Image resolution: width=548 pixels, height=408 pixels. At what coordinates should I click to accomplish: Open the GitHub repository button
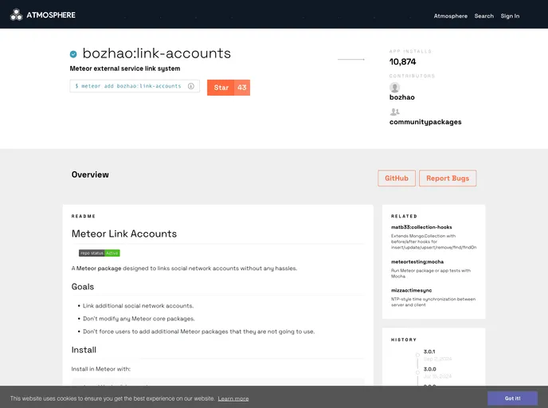coord(397,178)
